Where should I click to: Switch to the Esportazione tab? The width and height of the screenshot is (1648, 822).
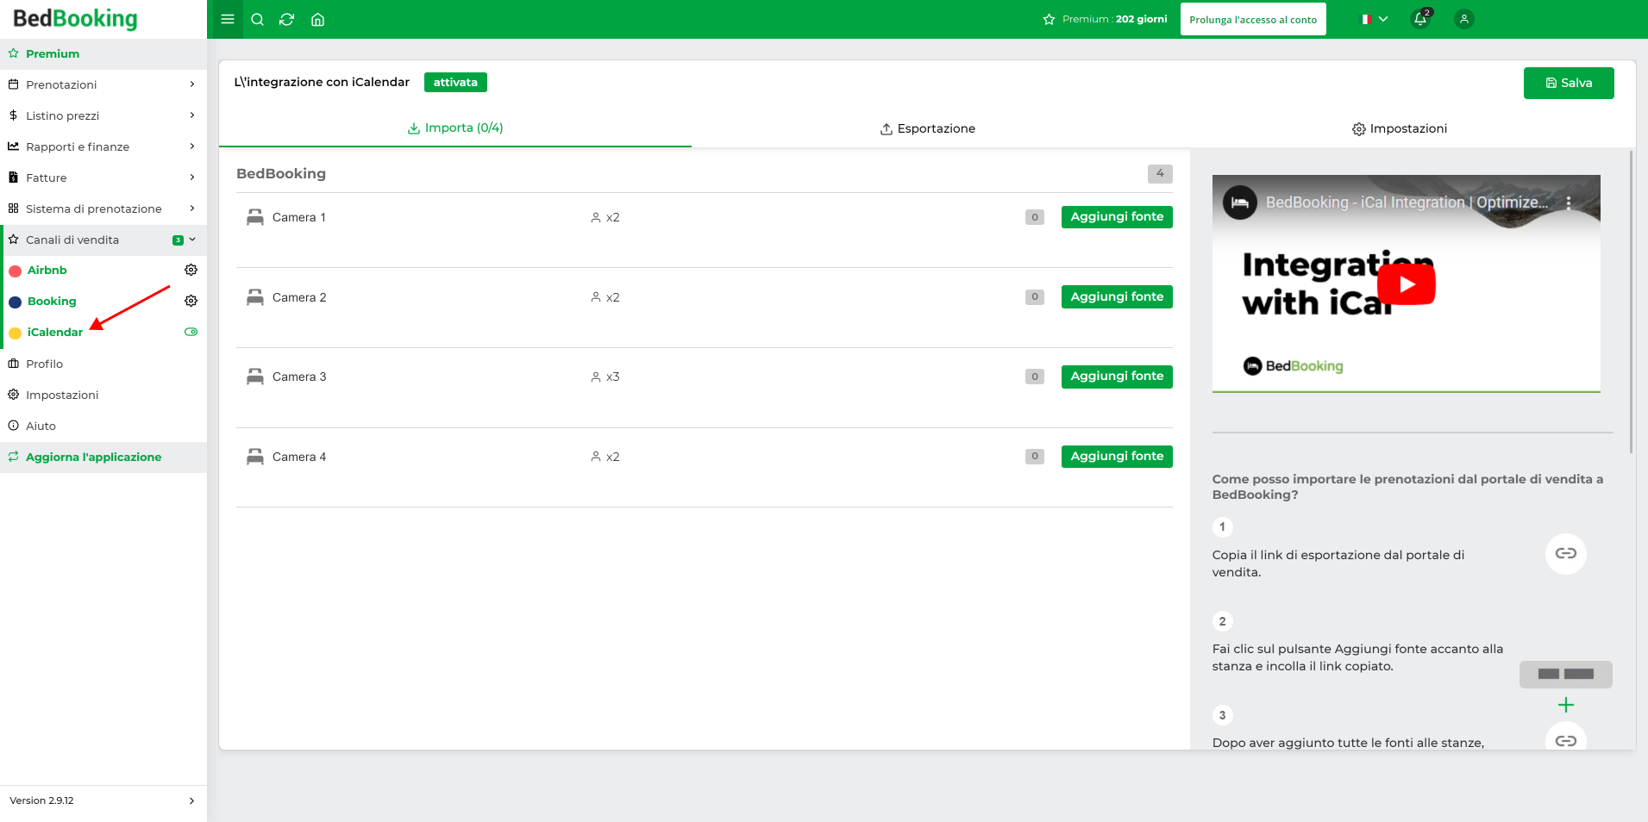928,128
